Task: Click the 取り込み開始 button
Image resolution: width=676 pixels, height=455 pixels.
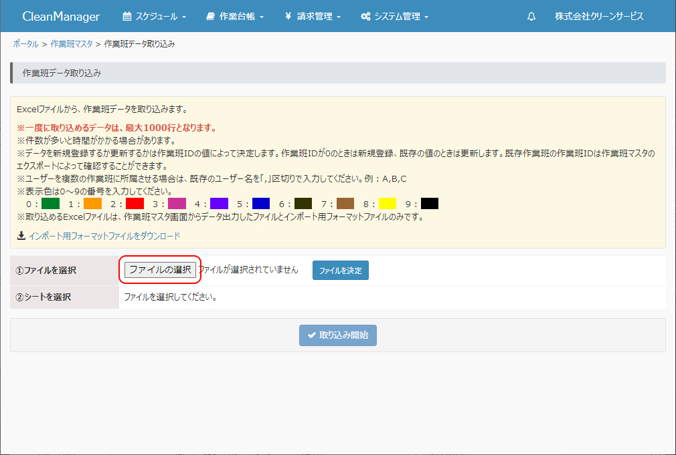Action: click(x=338, y=335)
